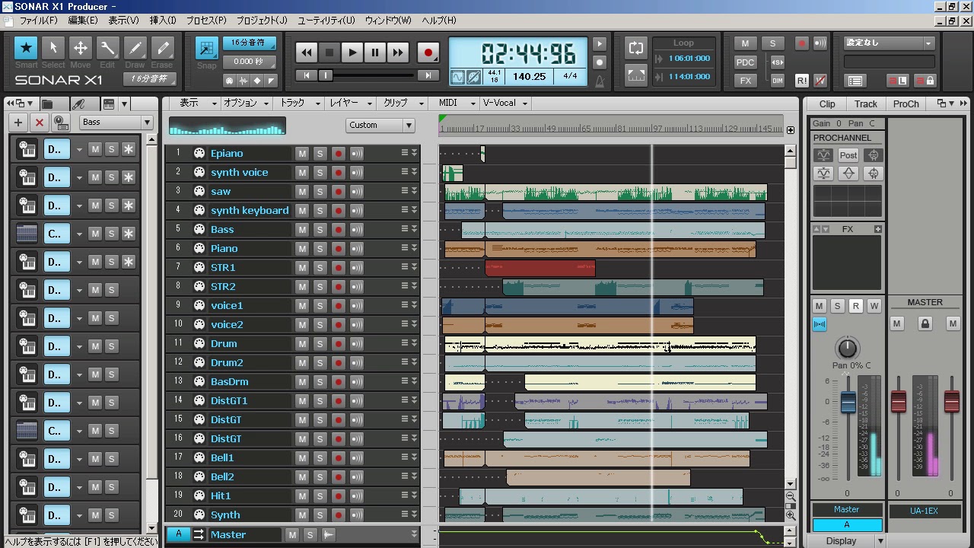Click the MIDI icon of the Drum track
The image size is (974, 548).
click(x=199, y=343)
